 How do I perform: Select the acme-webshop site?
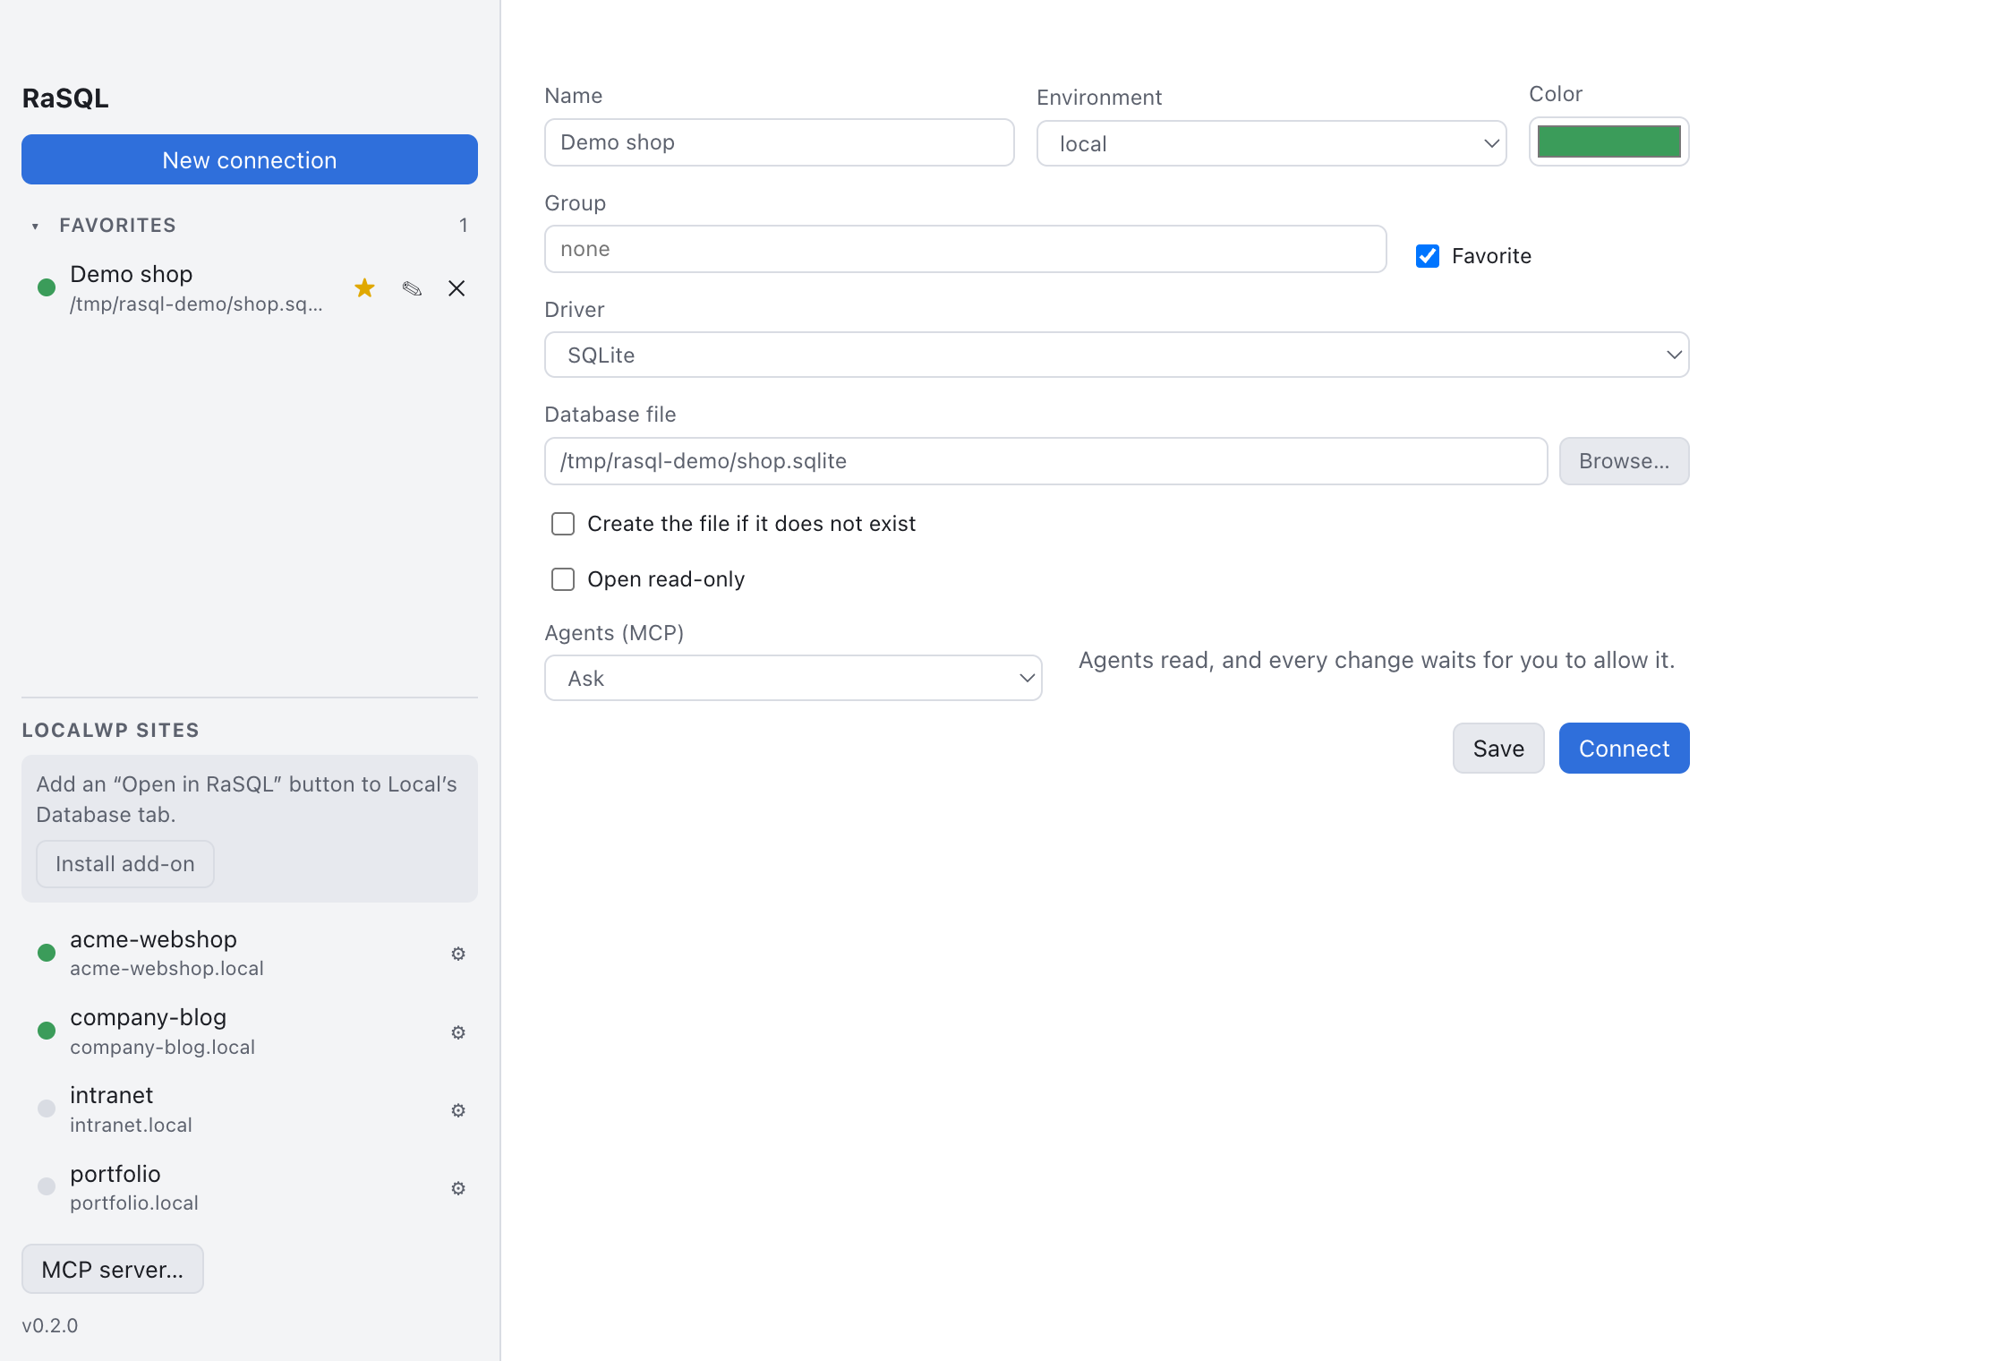(x=250, y=953)
